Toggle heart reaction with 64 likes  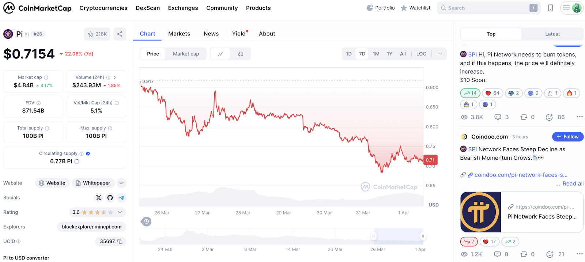pyautogui.click(x=492, y=93)
